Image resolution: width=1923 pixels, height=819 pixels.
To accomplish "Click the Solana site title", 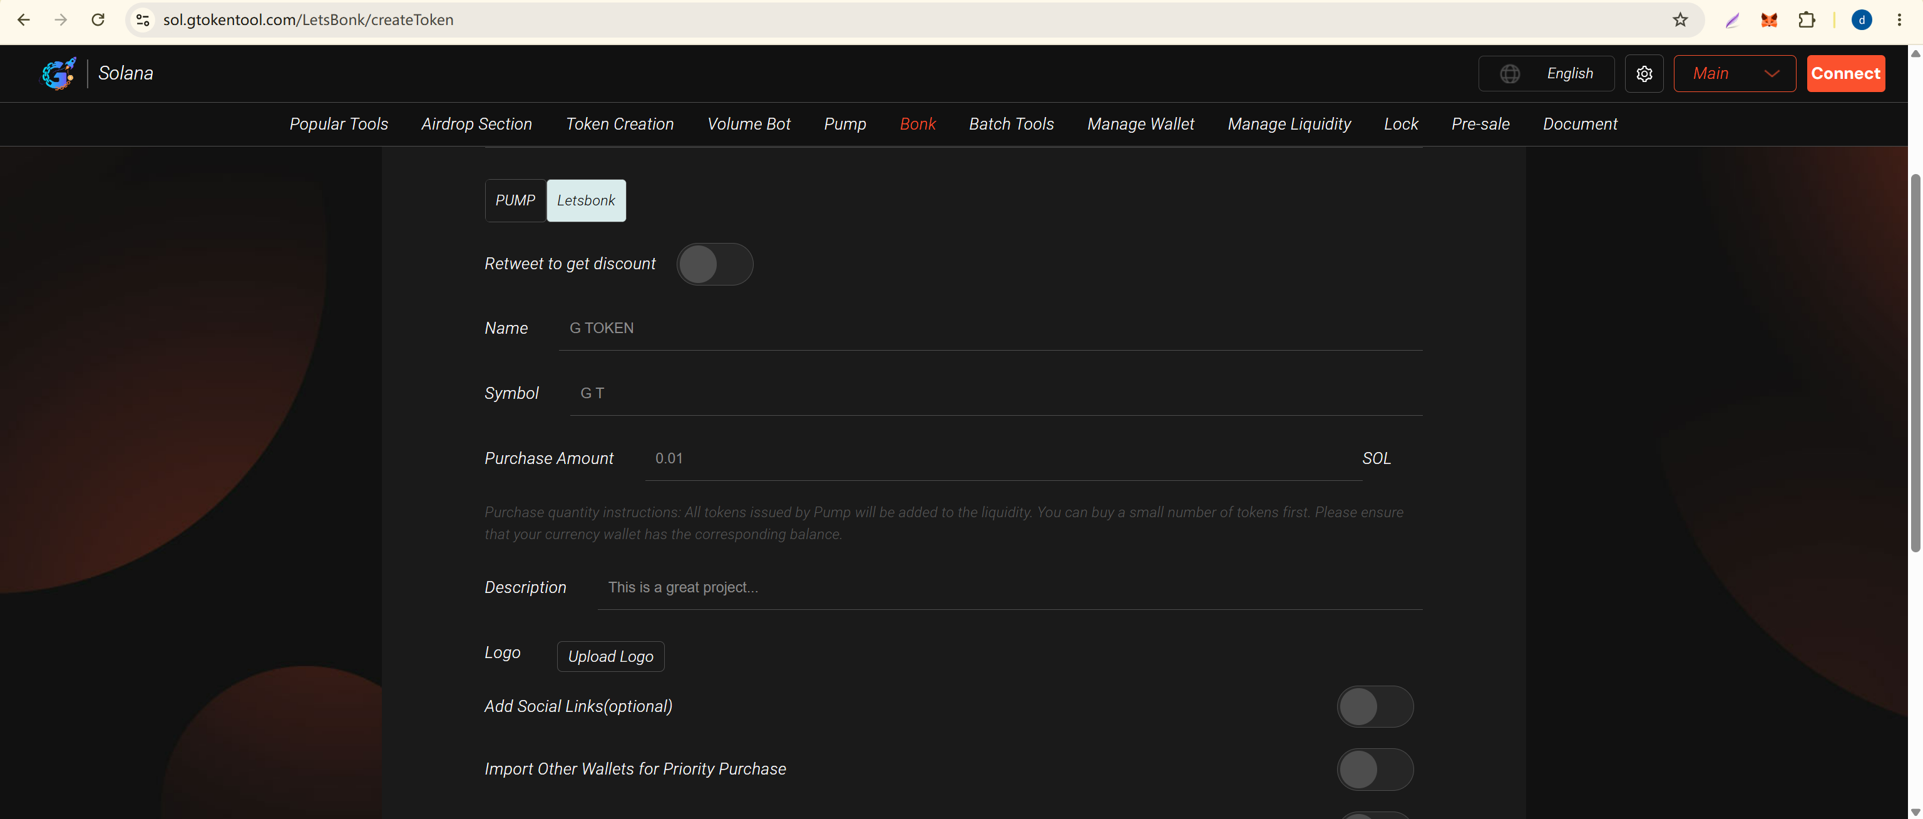I will click(125, 73).
